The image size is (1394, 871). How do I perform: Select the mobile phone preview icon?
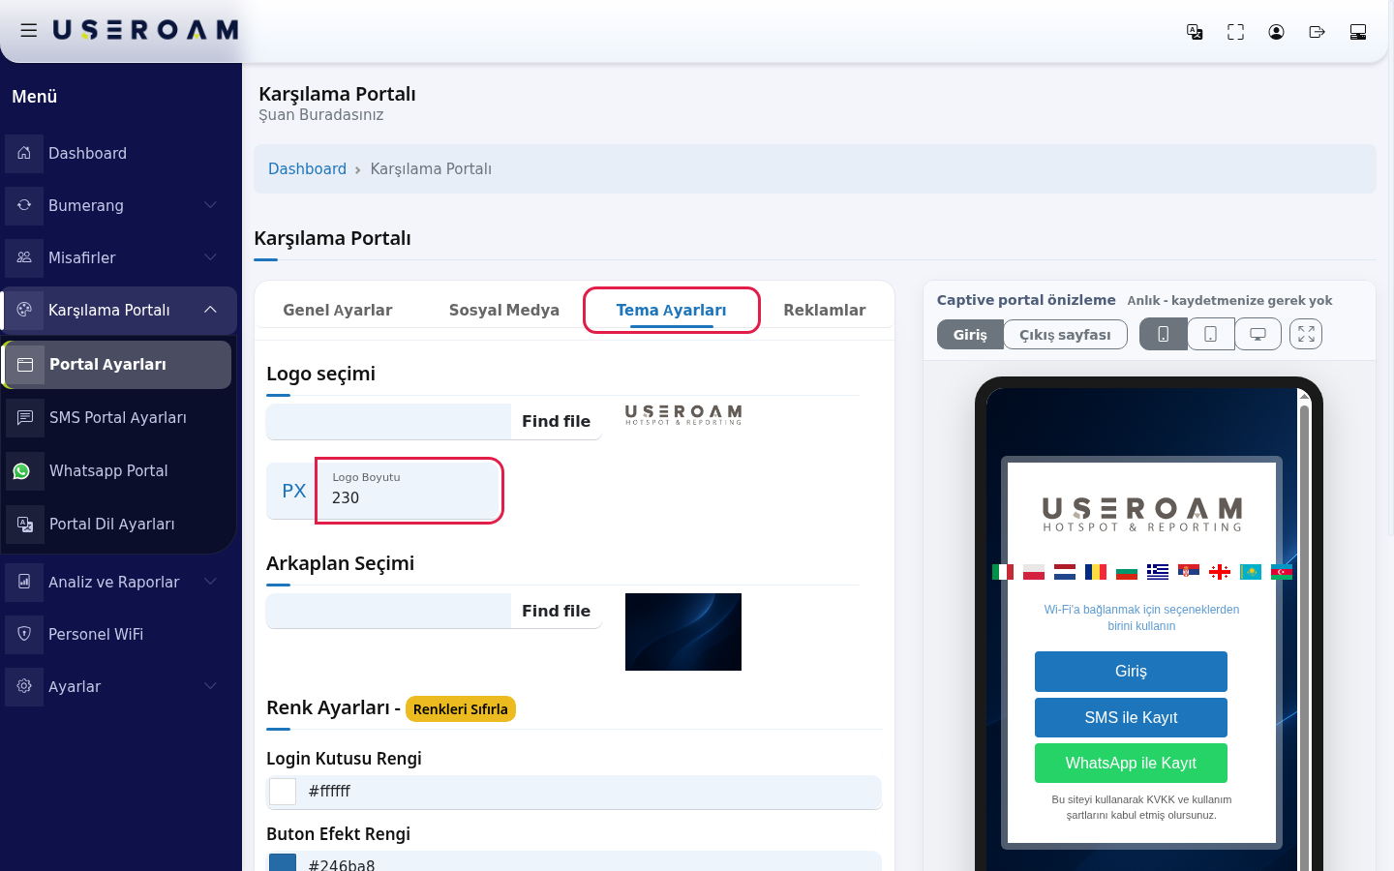point(1164,334)
